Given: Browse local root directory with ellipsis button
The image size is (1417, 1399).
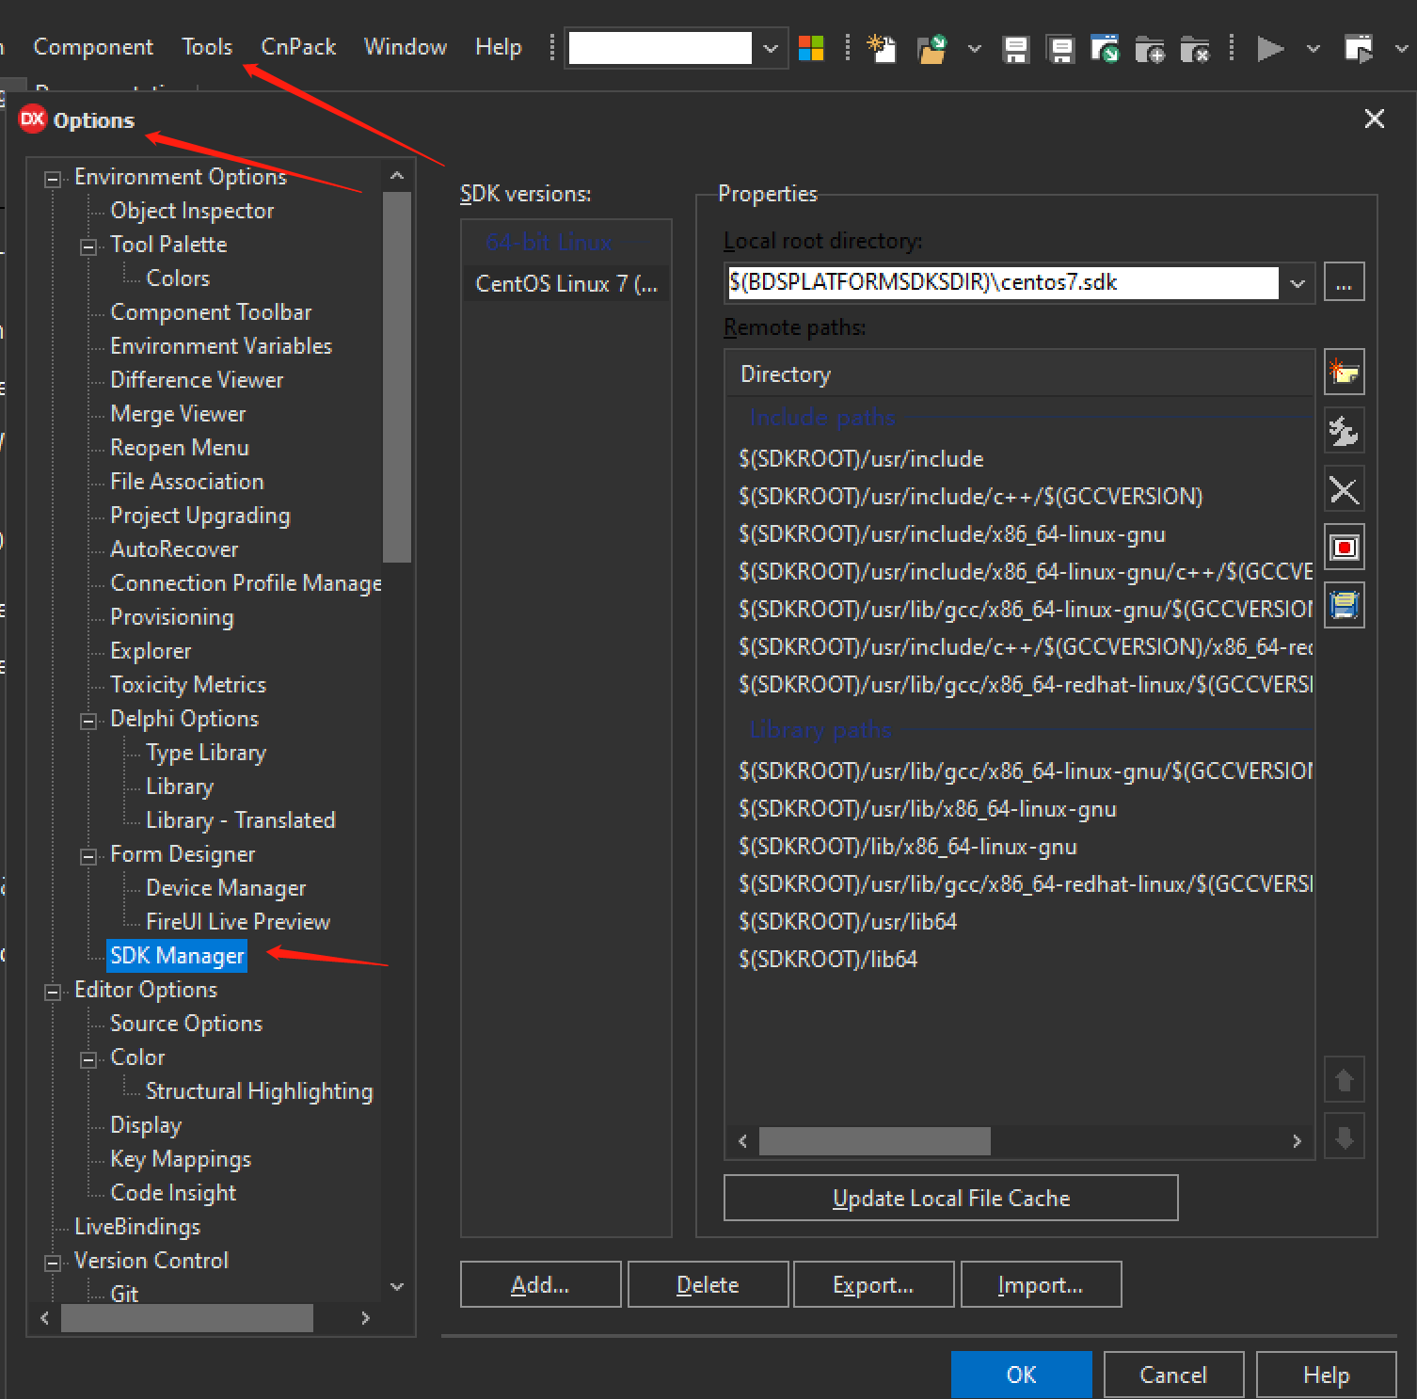Looking at the screenshot, I should click(x=1344, y=282).
